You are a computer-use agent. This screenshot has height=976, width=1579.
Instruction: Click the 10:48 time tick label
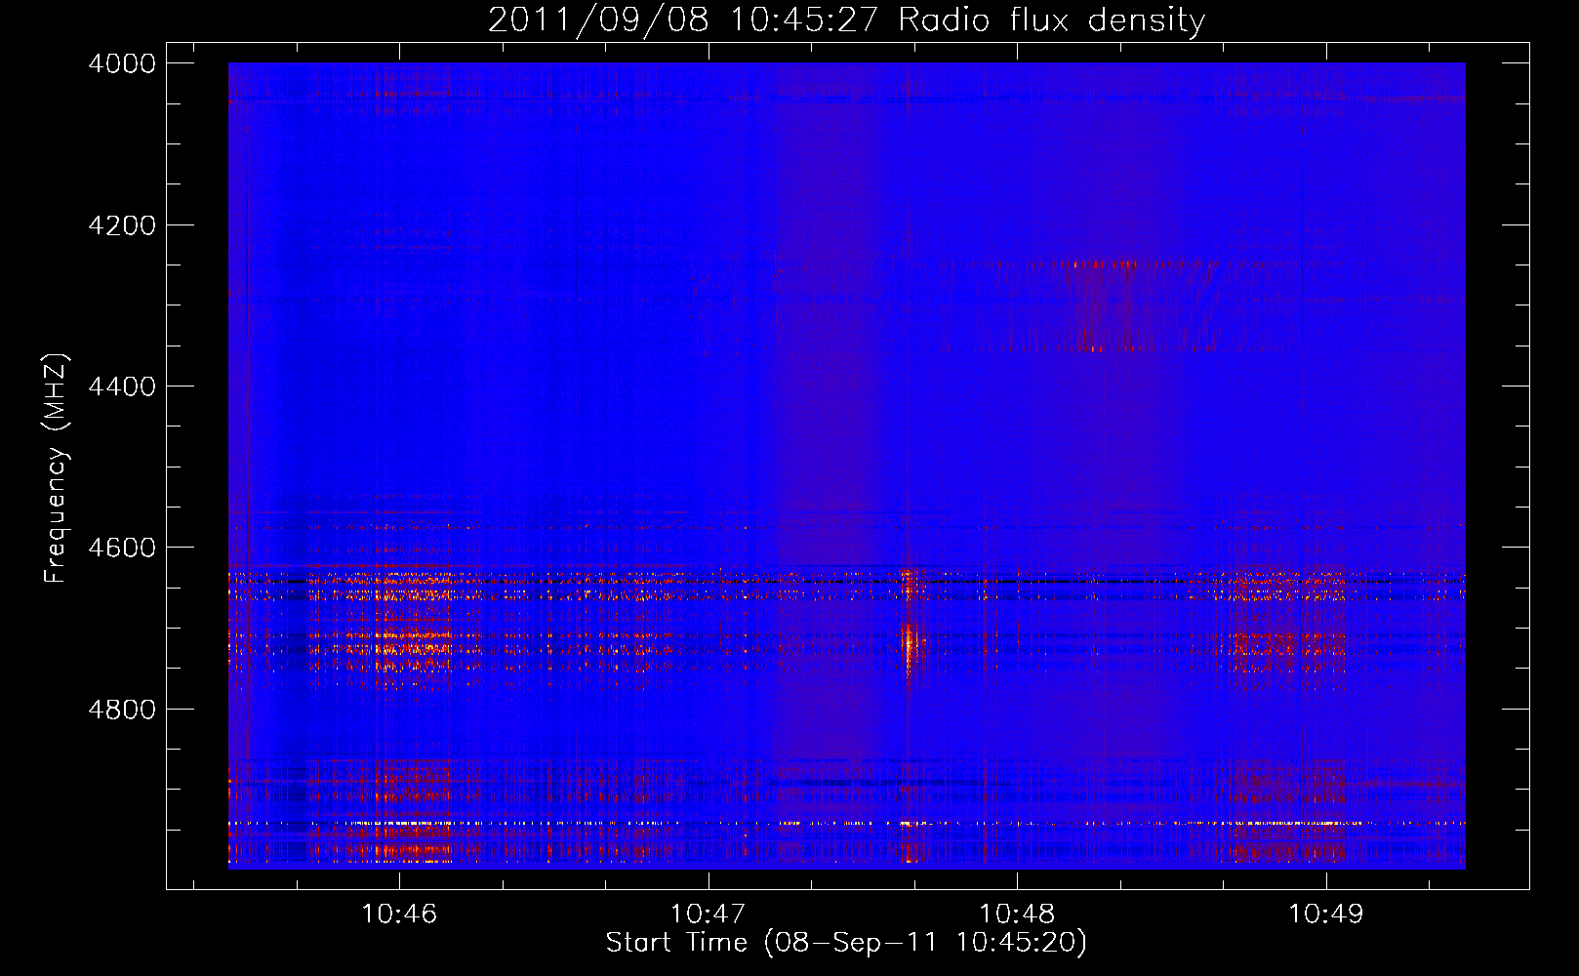(1017, 914)
